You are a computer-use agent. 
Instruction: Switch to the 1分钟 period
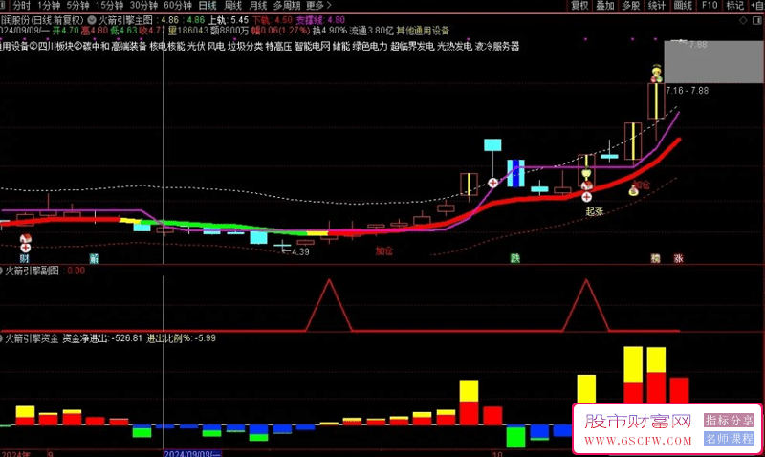click(49, 6)
